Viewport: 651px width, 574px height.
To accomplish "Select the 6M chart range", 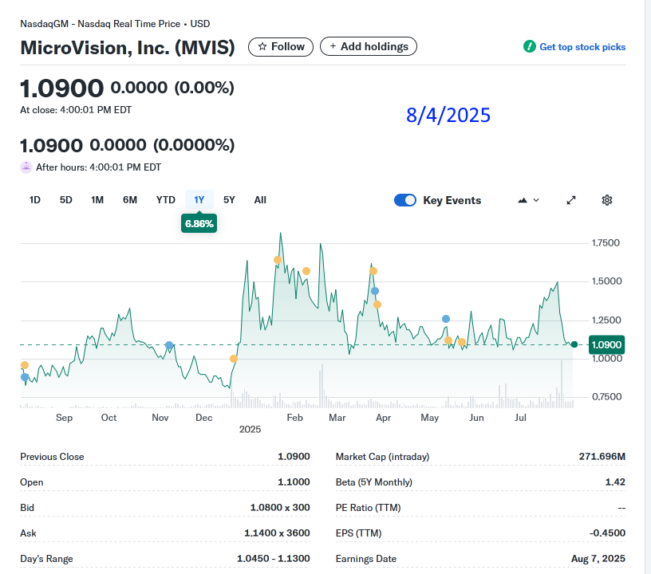I will click(x=130, y=200).
